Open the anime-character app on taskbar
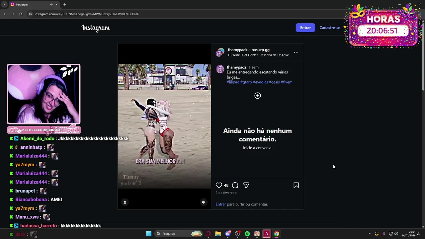The width and height of the screenshot is (425, 239). pos(257,234)
